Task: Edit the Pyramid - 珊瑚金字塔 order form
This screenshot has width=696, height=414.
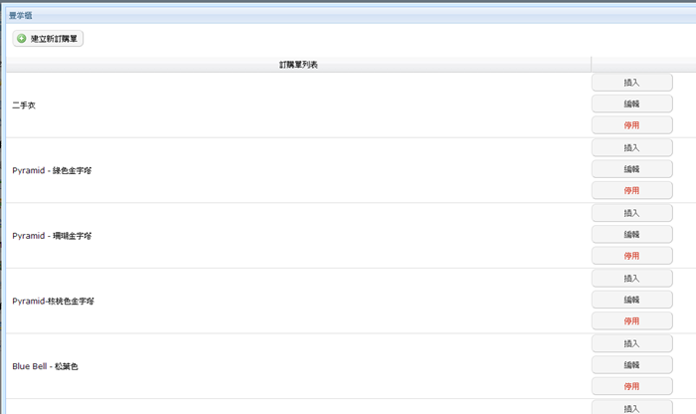Action: coord(632,235)
